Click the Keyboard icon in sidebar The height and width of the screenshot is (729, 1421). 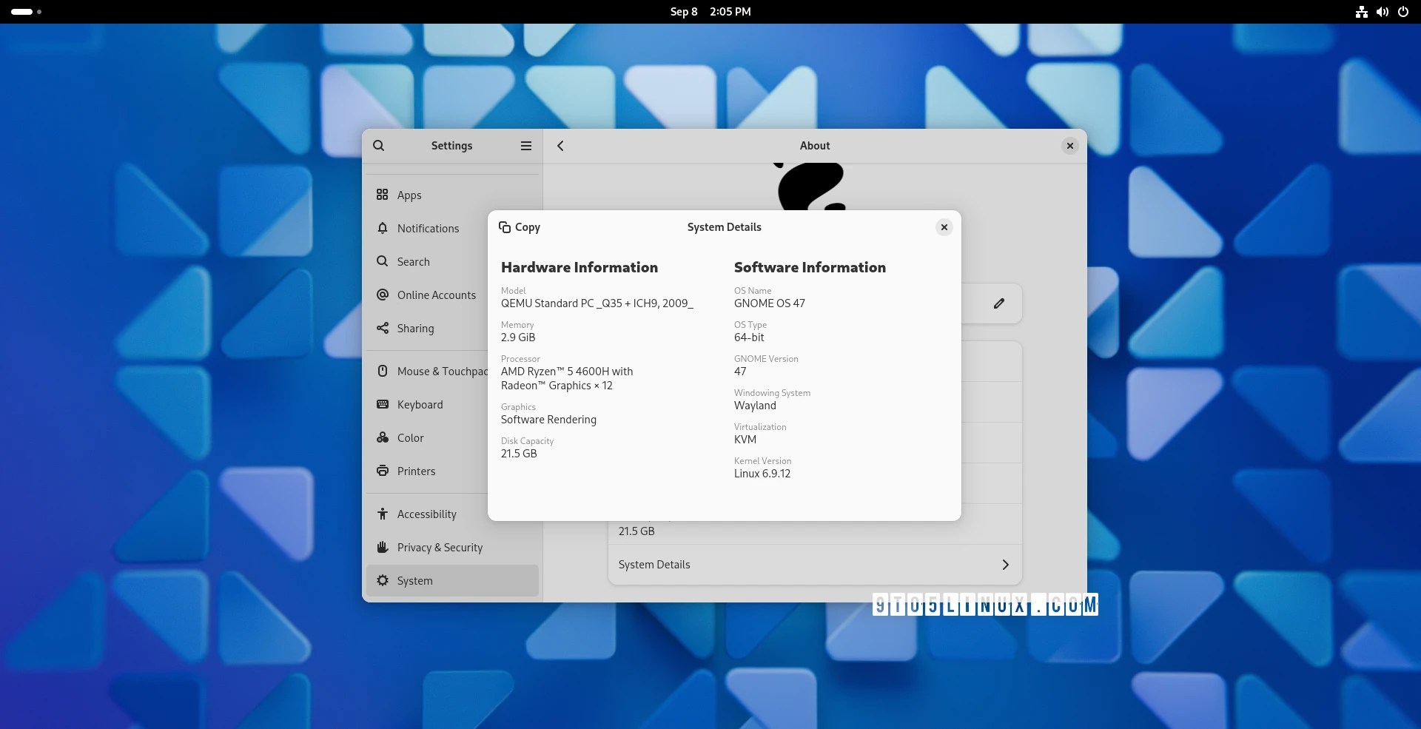coord(382,404)
